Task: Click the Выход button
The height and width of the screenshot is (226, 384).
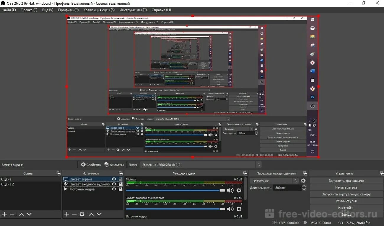Action: (x=346, y=214)
